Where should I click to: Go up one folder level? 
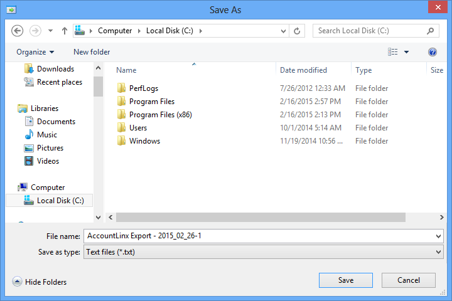click(65, 31)
